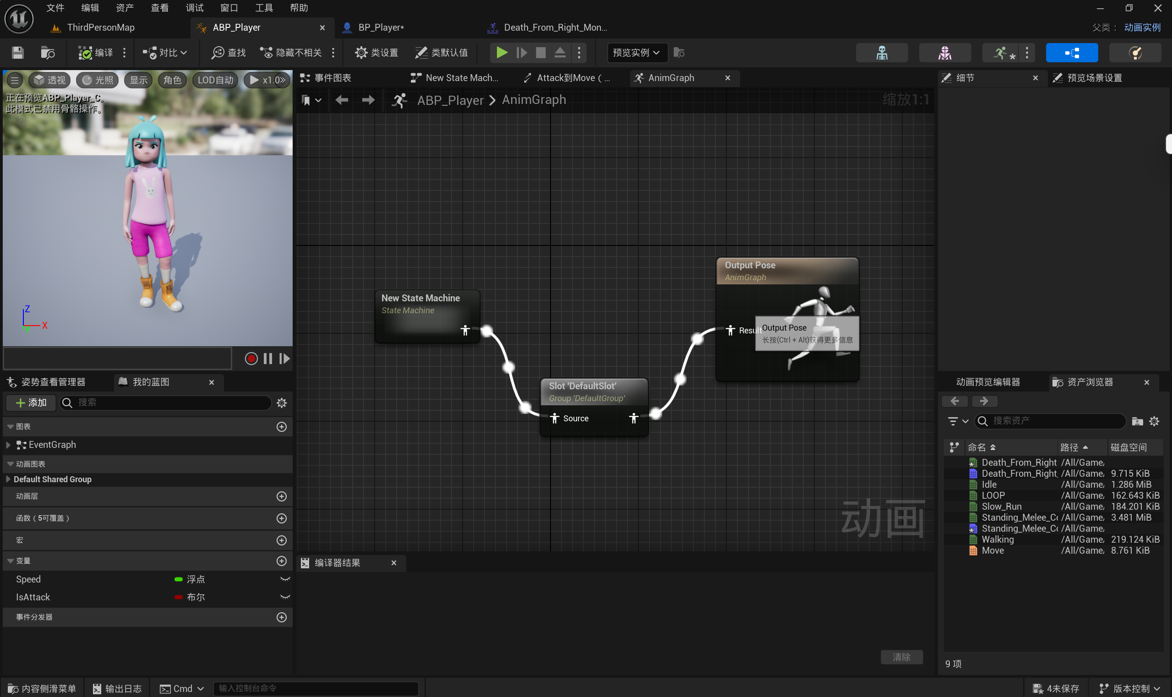Image resolution: width=1172 pixels, height=697 pixels.
Task: Collapse the 变量 variables section
Action: tap(11, 561)
